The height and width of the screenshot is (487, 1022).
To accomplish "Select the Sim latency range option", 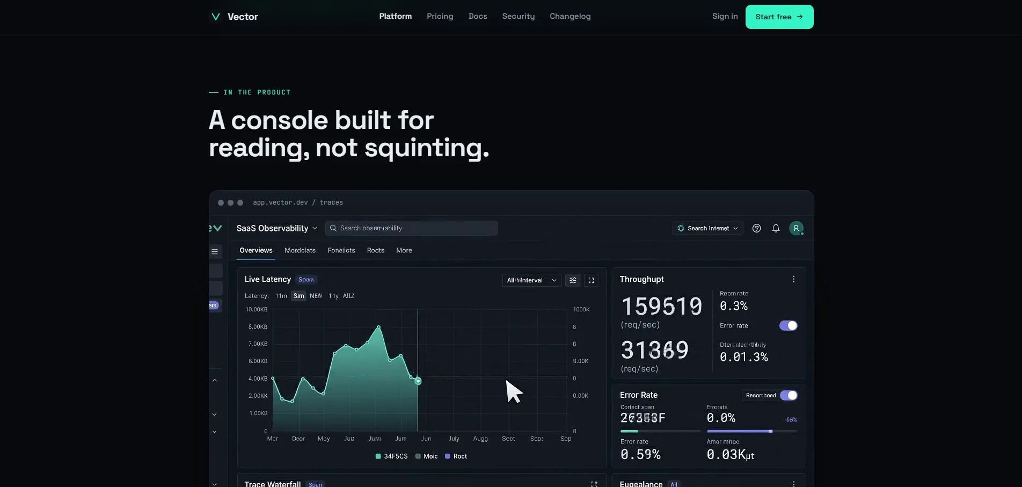I will (x=298, y=296).
